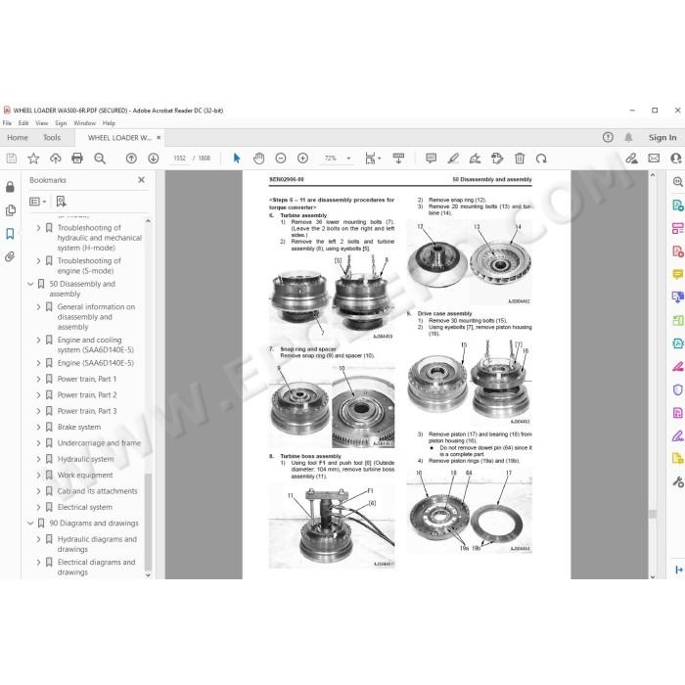Click the document scroll down arrow
The height and width of the screenshot is (685, 685).
click(653, 576)
